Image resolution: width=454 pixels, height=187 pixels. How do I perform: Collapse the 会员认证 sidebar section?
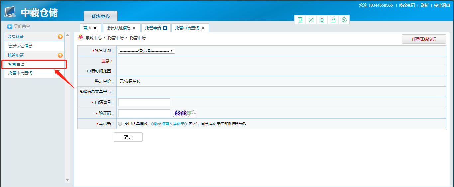point(60,37)
